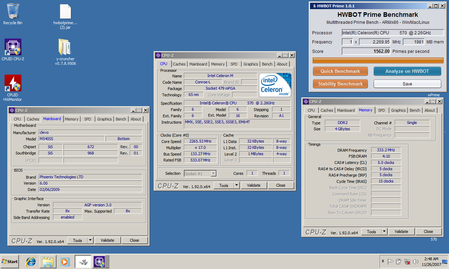Screen dimensions: 449x269
Task: Open Windows Explorer from taskbar
Action: click(x=48, y=261)
